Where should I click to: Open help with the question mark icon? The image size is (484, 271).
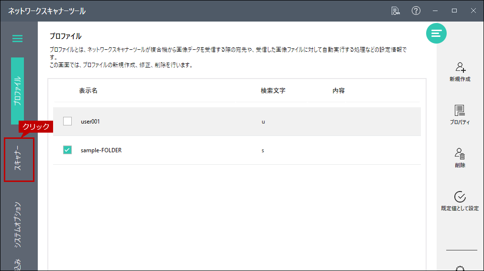pos(416,11)
